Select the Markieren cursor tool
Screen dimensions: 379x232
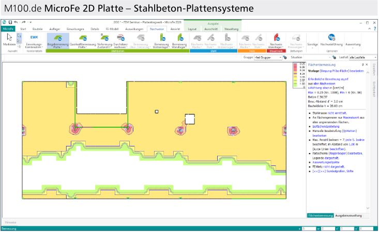tap(9, 40)
